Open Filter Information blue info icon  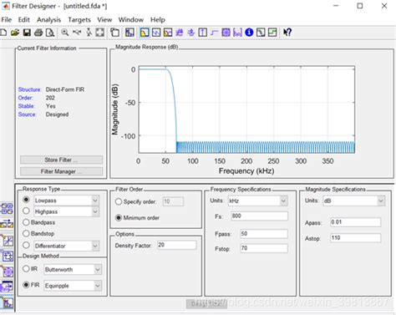coord(249,33)
